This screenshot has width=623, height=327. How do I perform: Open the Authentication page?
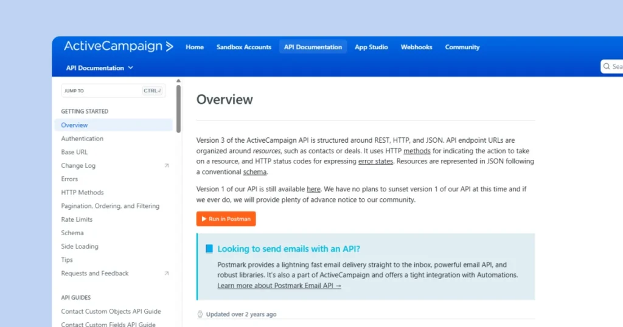[x=82, y=139]
